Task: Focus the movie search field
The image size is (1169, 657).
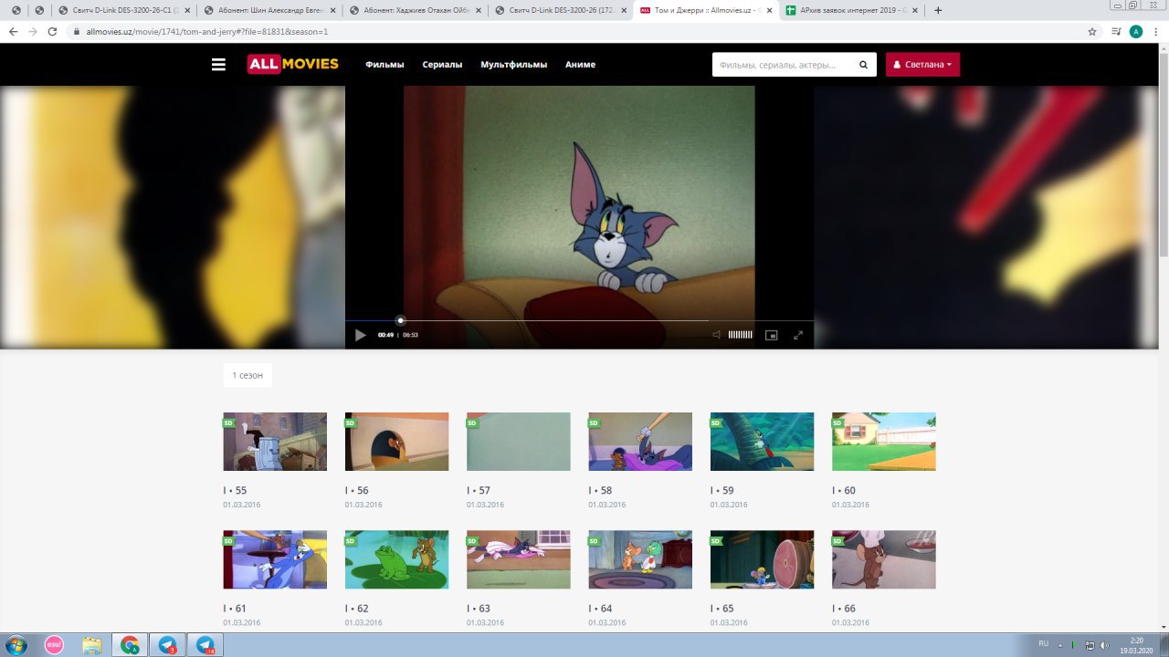Action: pos(783,65)
